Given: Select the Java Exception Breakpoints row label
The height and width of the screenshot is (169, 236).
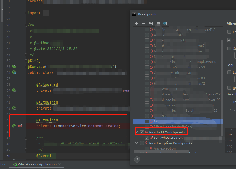Looking at the screenshot, I should tap(170, 143).
